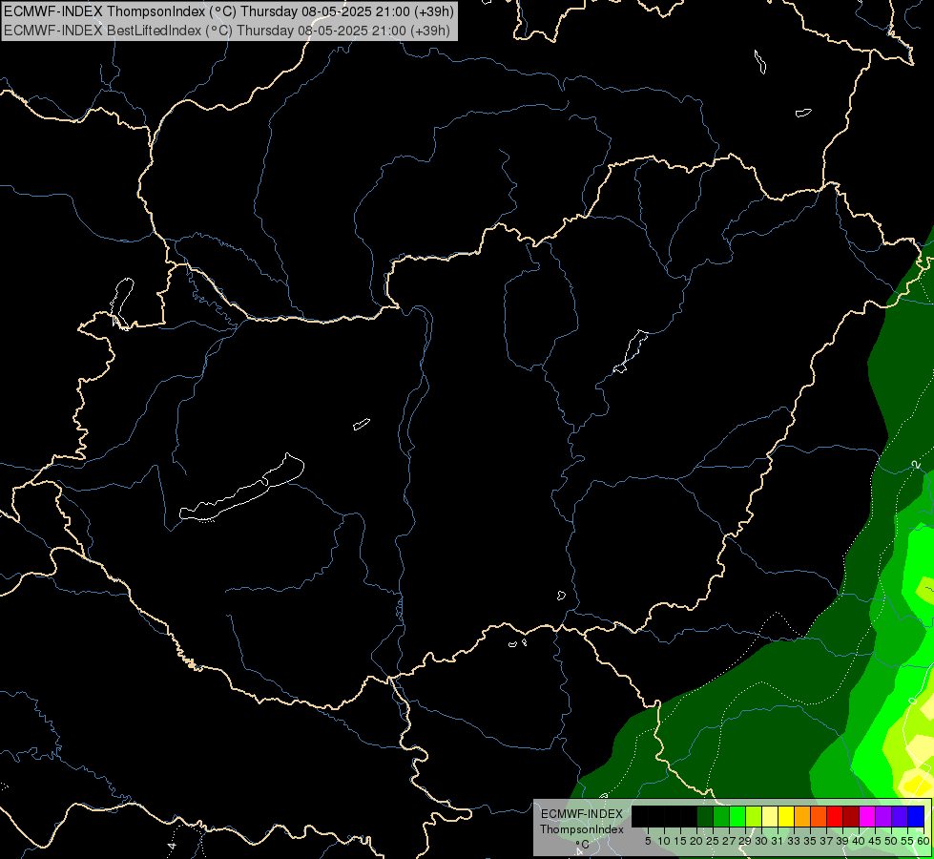Click the legend value 31
The image size is (934, 859).
pos(778,841)
